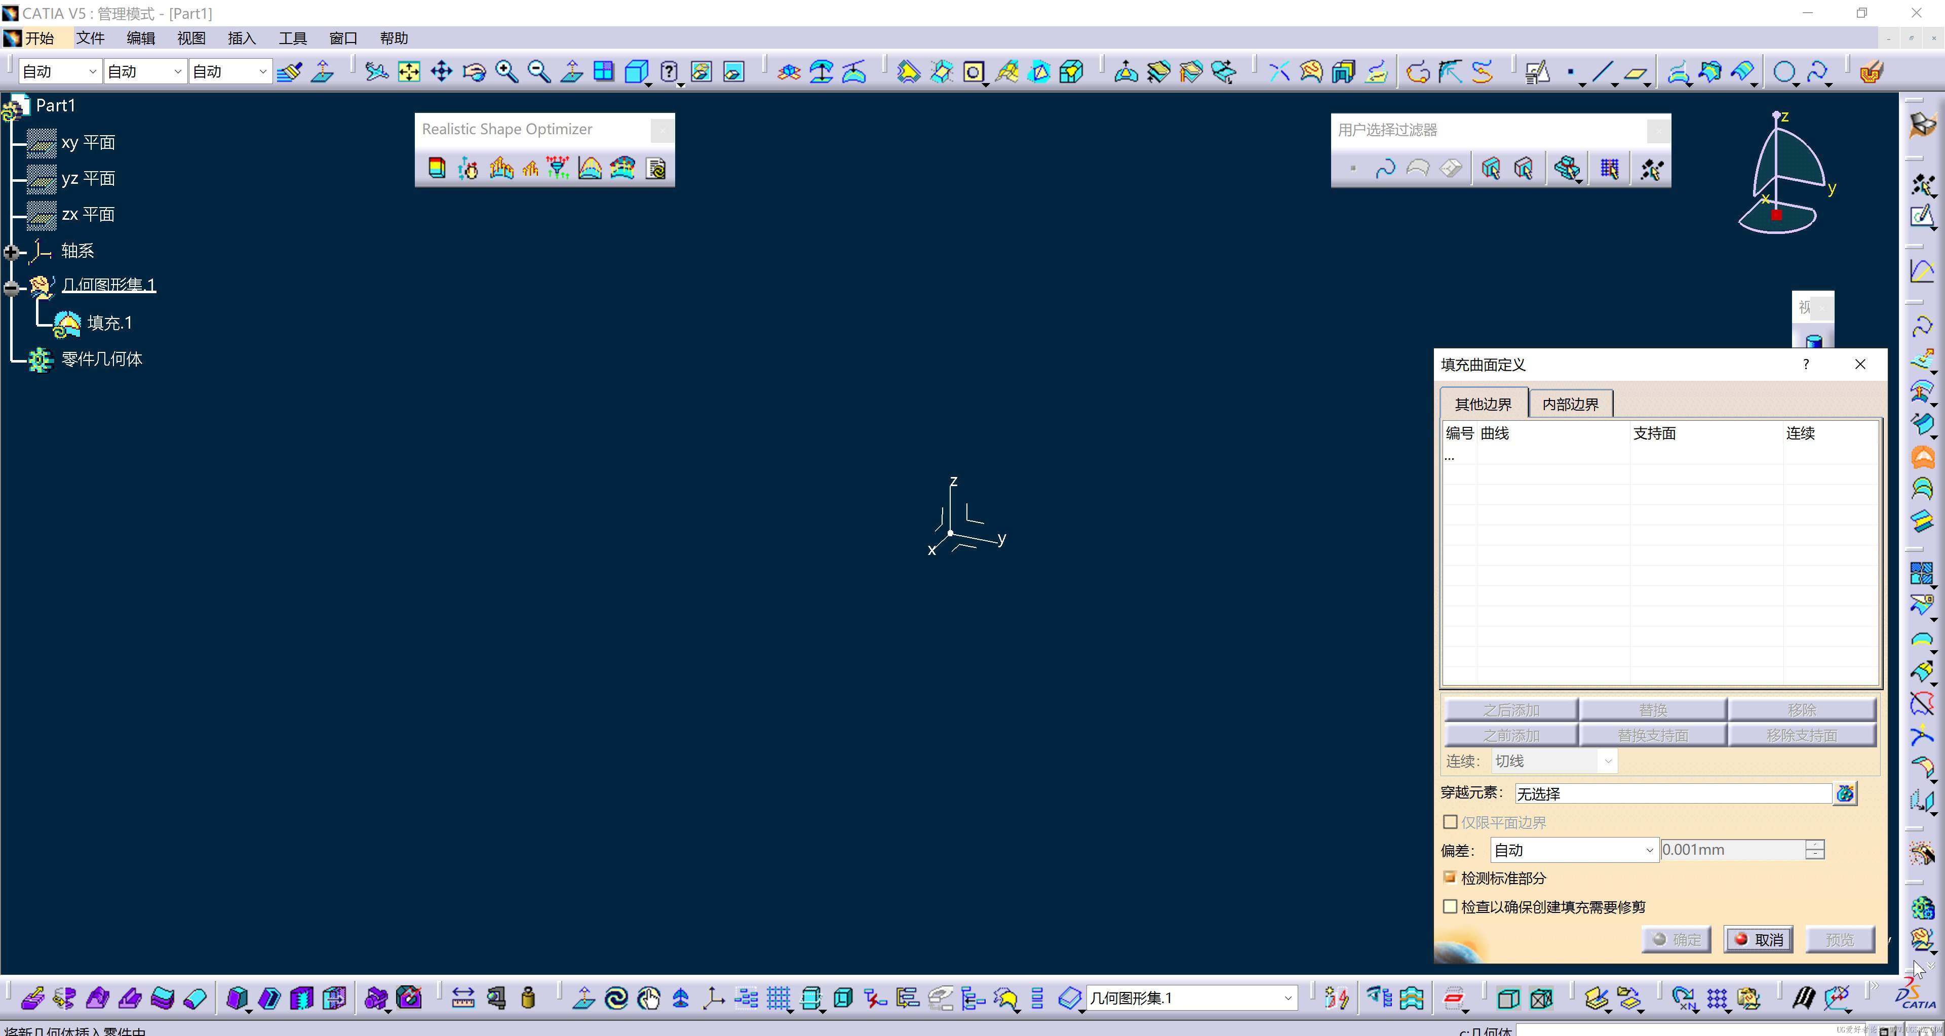Click the 预览 button
This screenshot has height=1036, width=1945.
pos(1839,939)
